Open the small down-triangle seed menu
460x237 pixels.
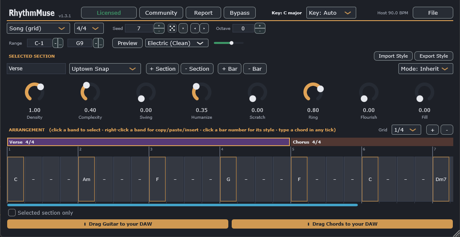(x=183, y=28)
